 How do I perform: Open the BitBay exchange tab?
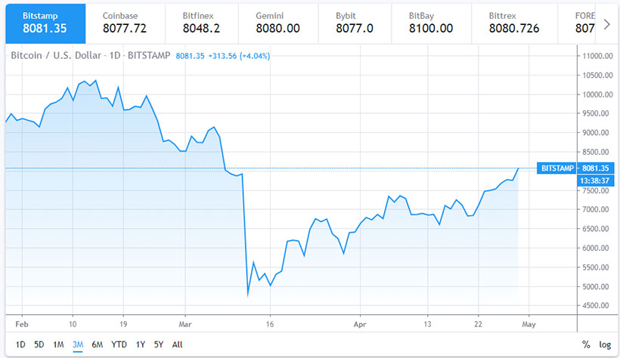pos(431,23)
